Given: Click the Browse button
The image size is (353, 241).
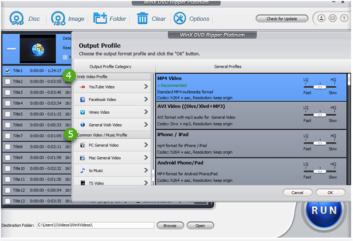Looking at the screenshot, I should pos(170,226).
